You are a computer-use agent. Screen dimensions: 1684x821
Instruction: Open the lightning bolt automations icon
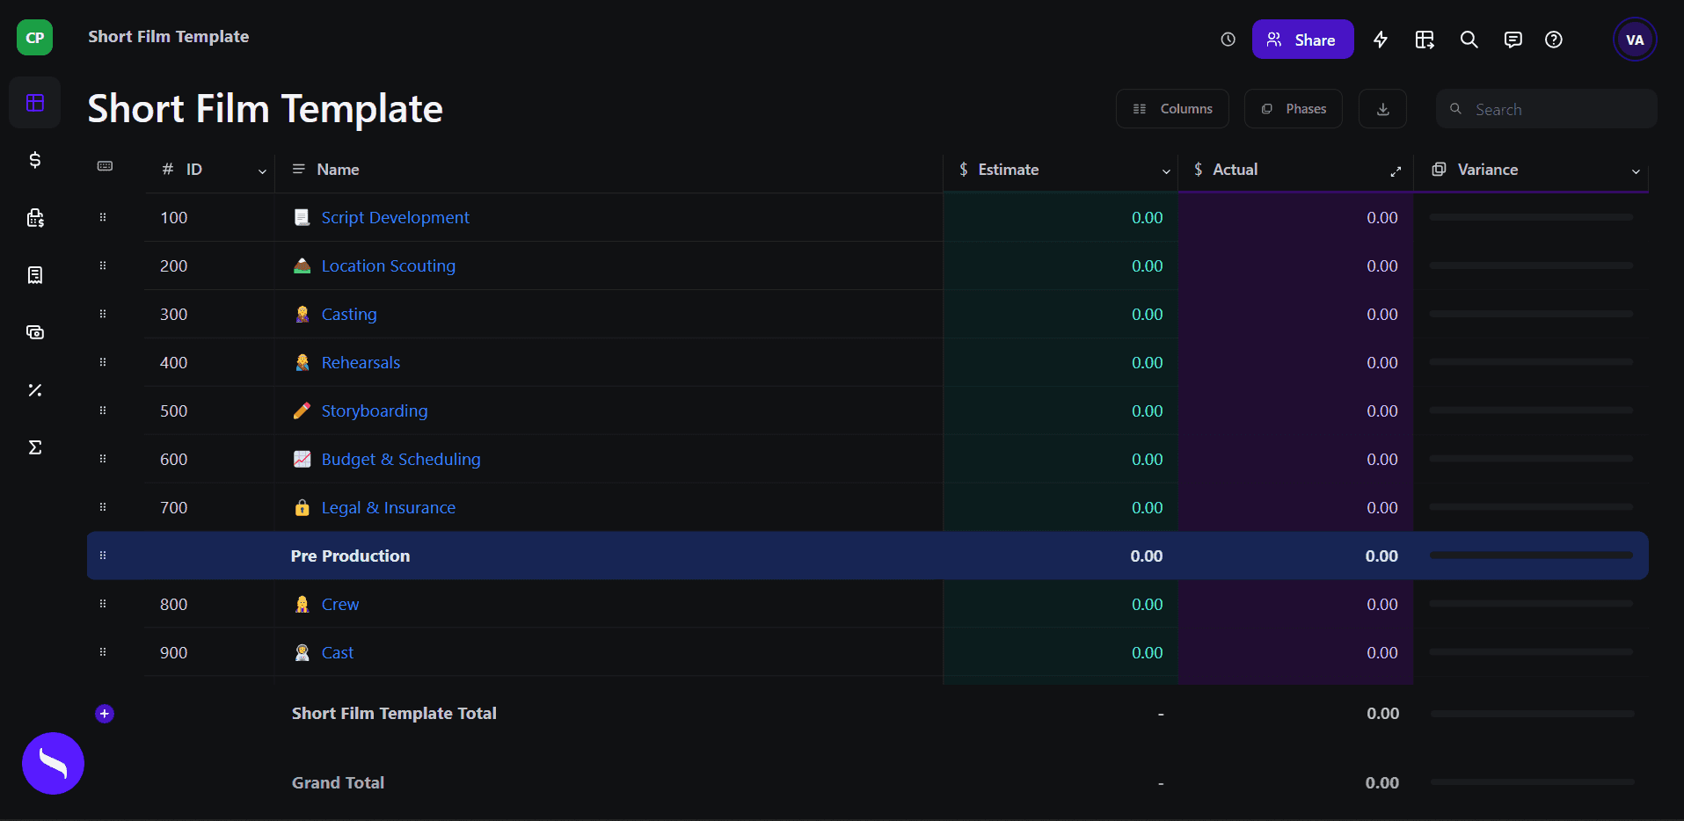click(x=1381, y=40)
